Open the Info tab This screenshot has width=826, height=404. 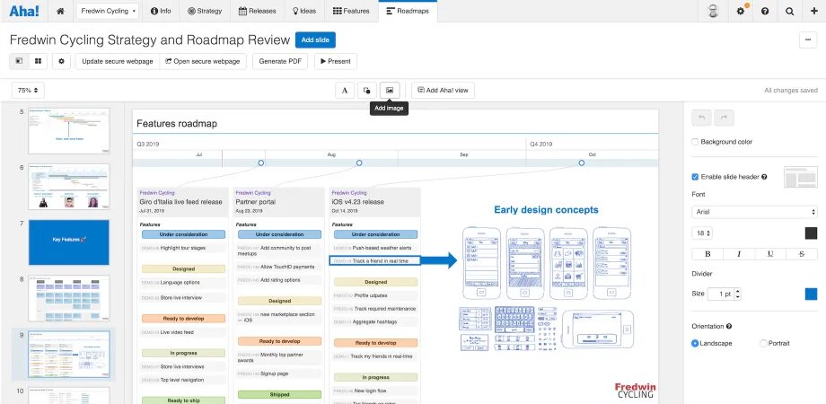coord(161,11)
